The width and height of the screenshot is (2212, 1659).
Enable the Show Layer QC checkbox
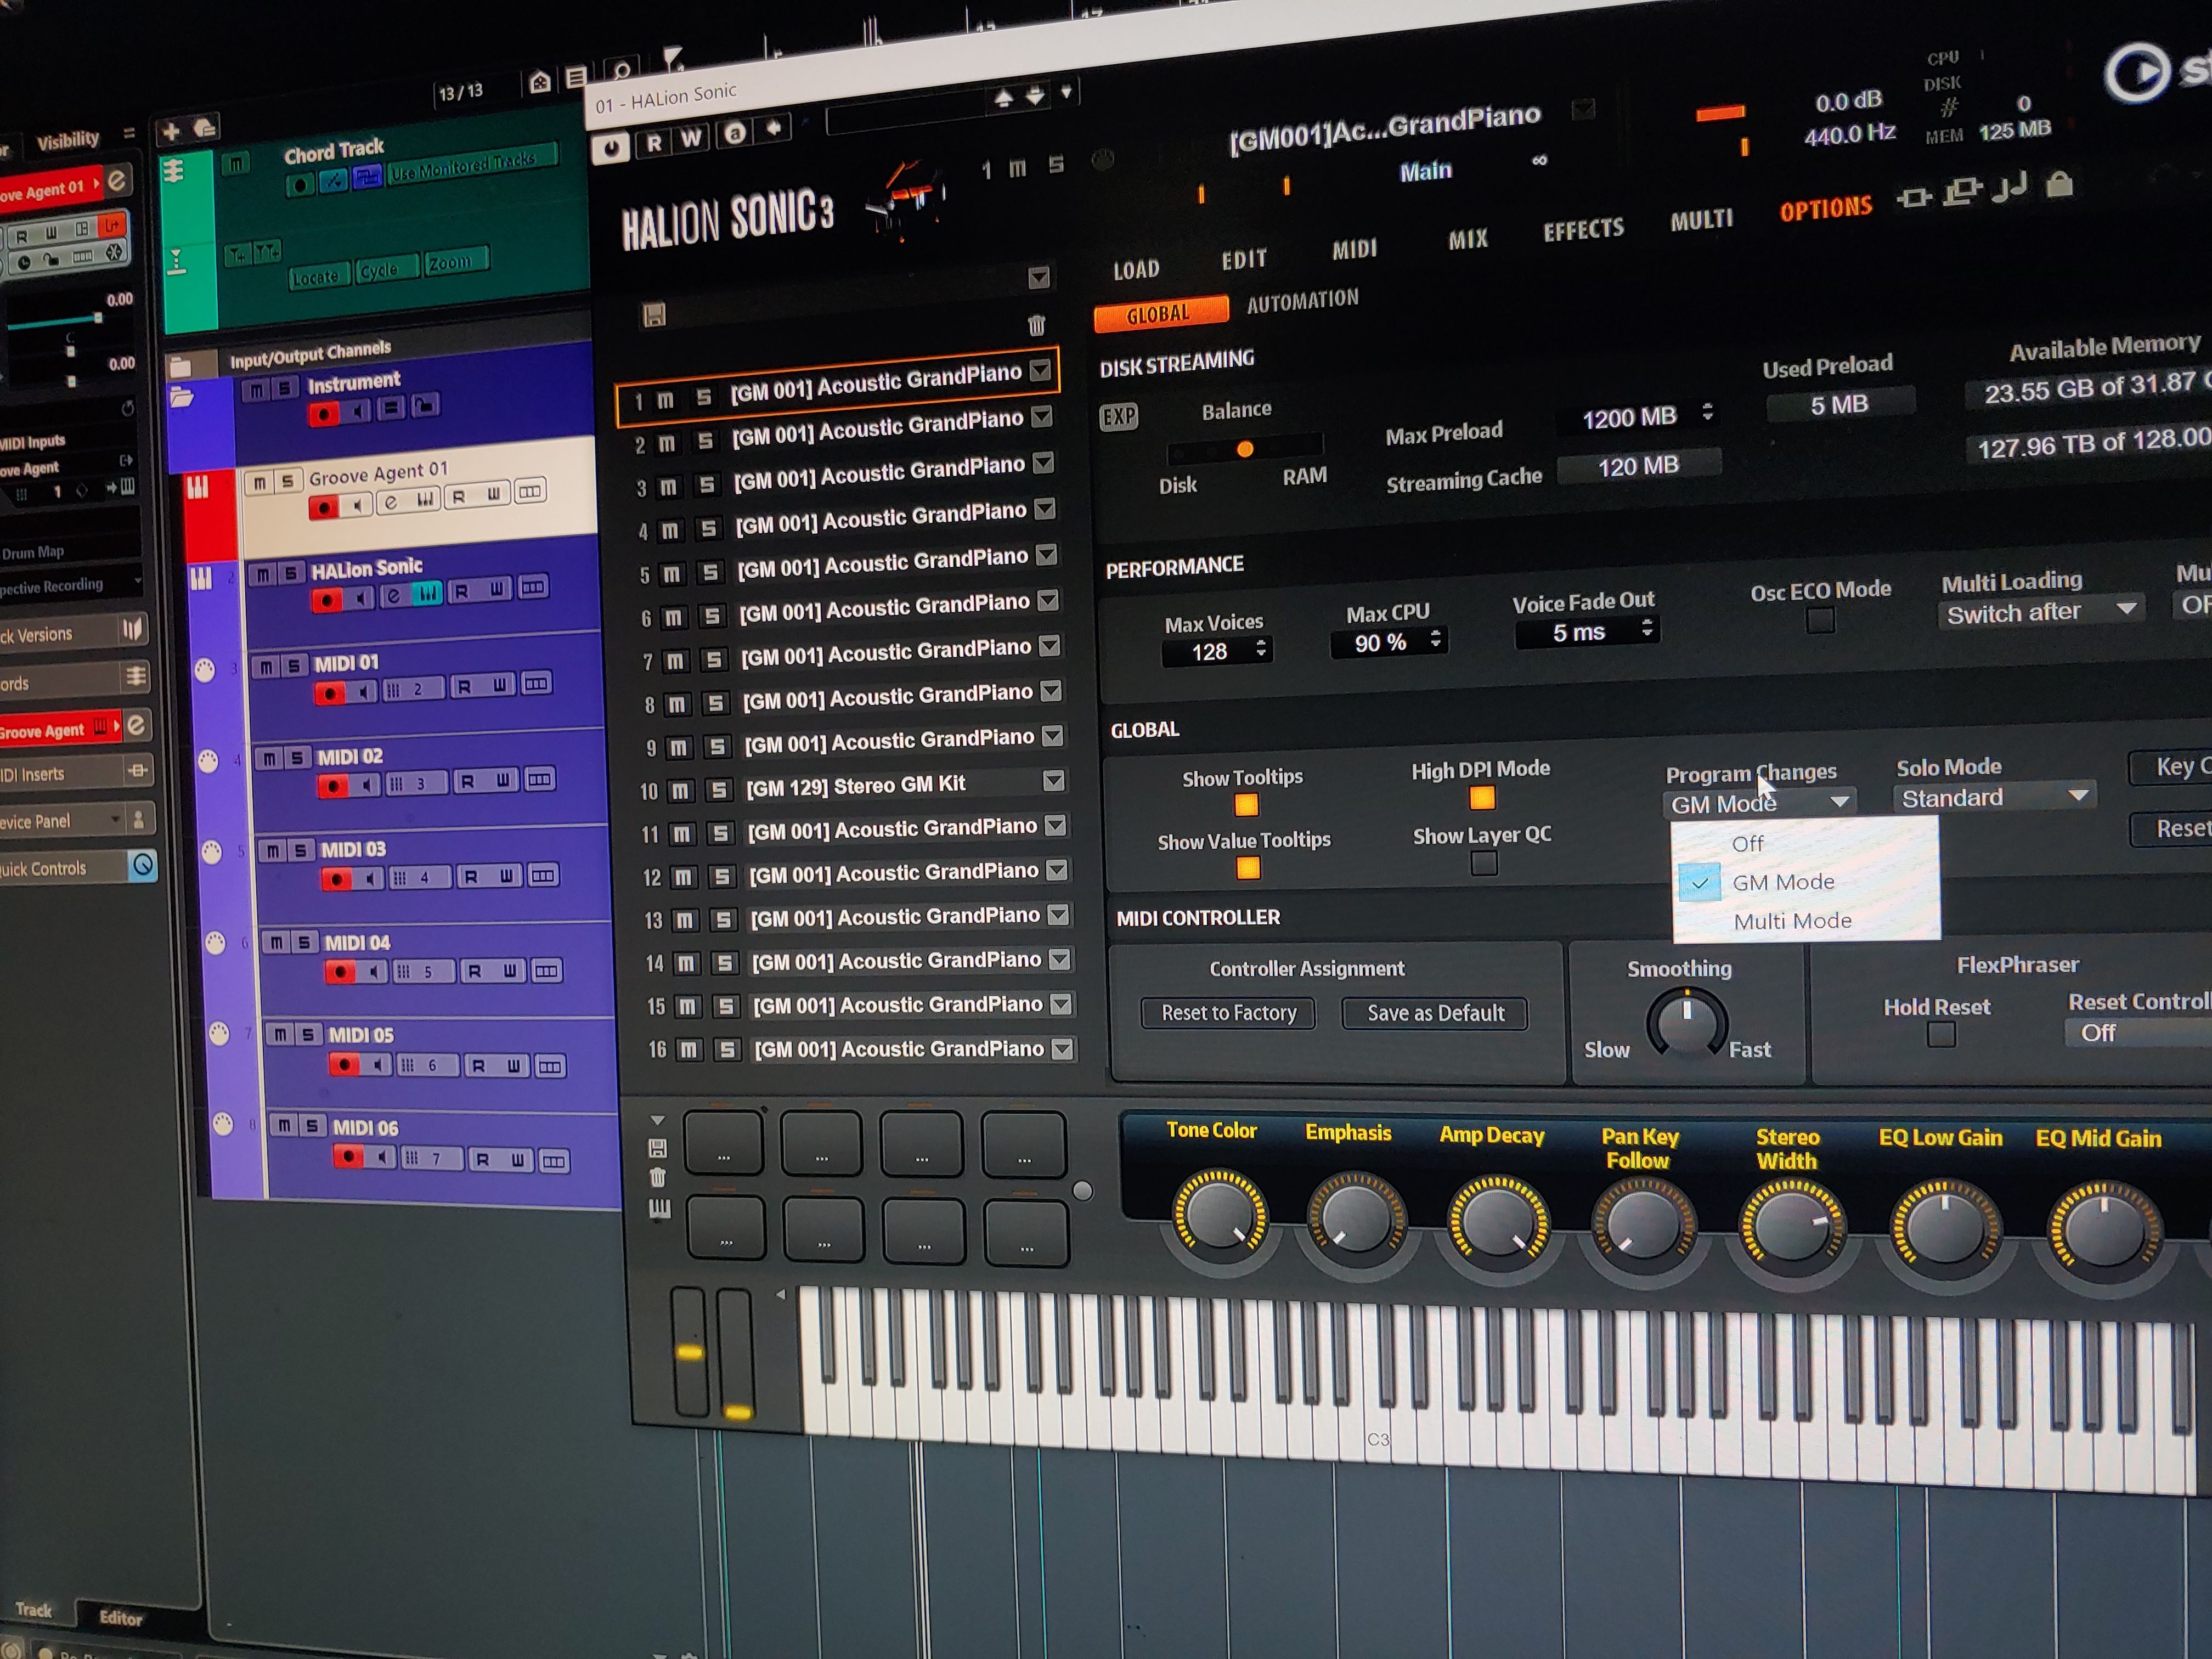1484,863
